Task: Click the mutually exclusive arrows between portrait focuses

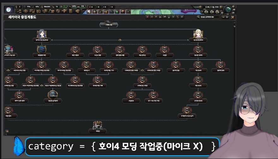Action: point(120,40)
